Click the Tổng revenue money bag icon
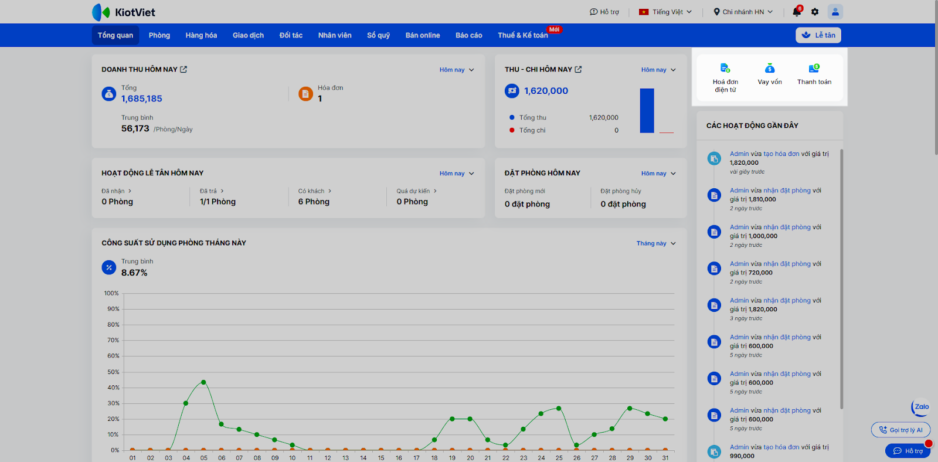 click(x=109, y=94)
